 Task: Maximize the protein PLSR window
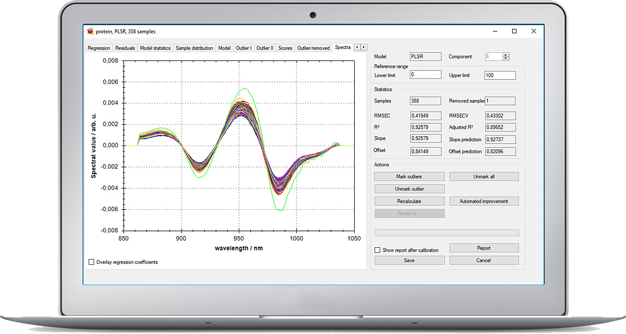tap(514, 31)
